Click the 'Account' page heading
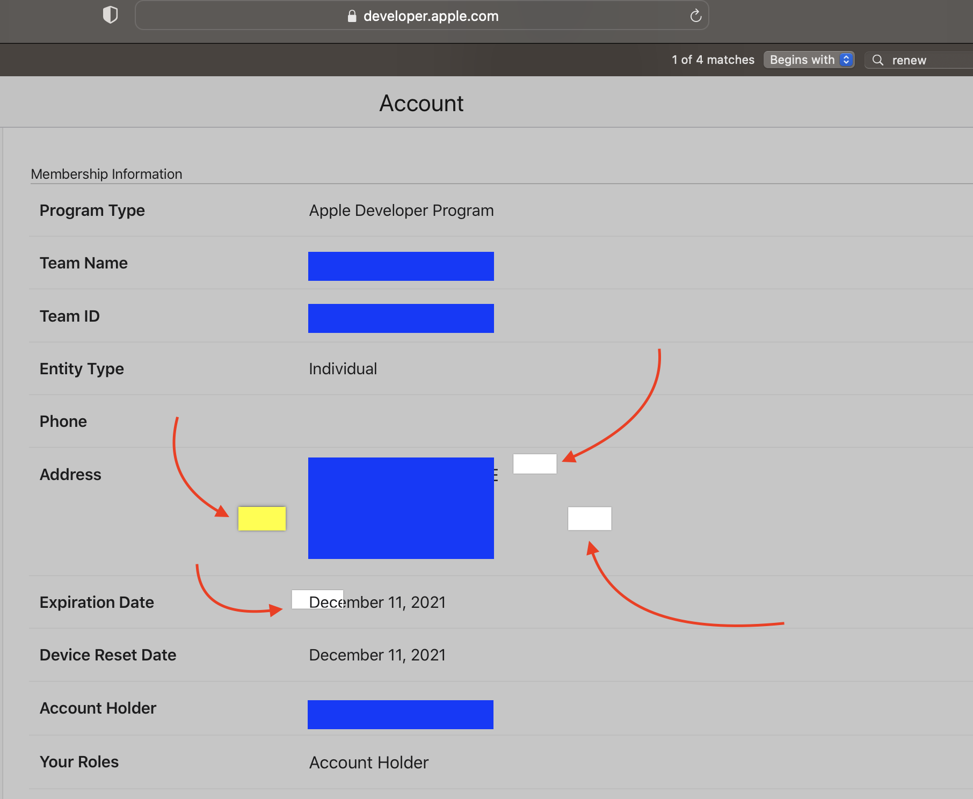 click(422, 103)
